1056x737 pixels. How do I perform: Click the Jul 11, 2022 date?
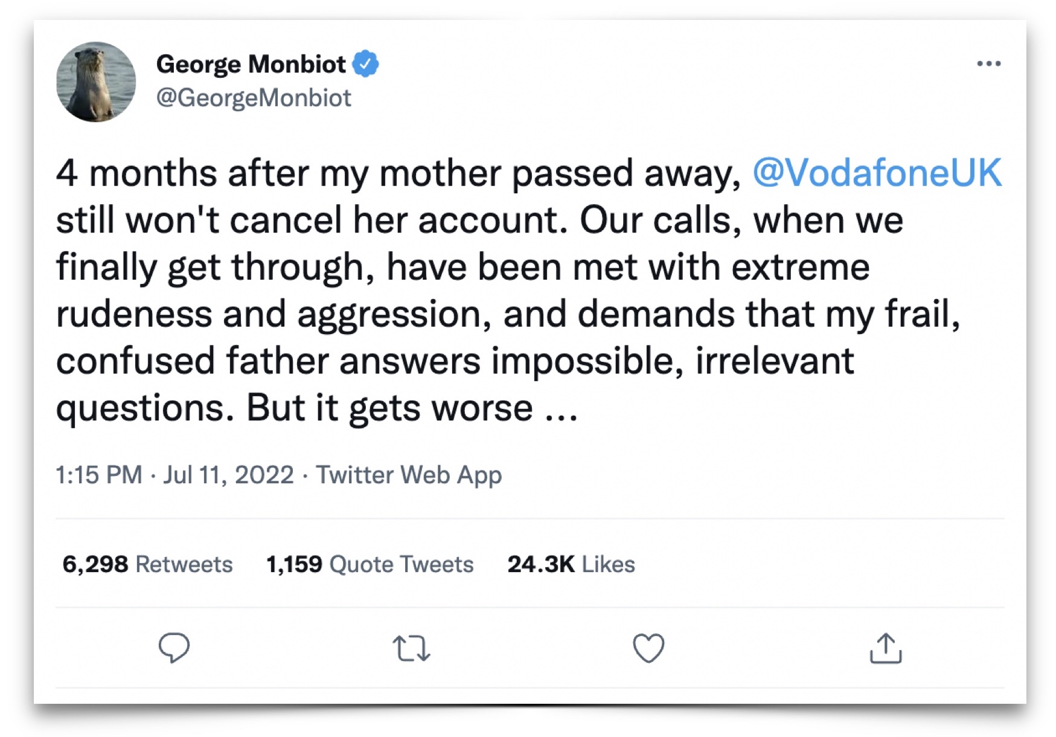[228, 474]
